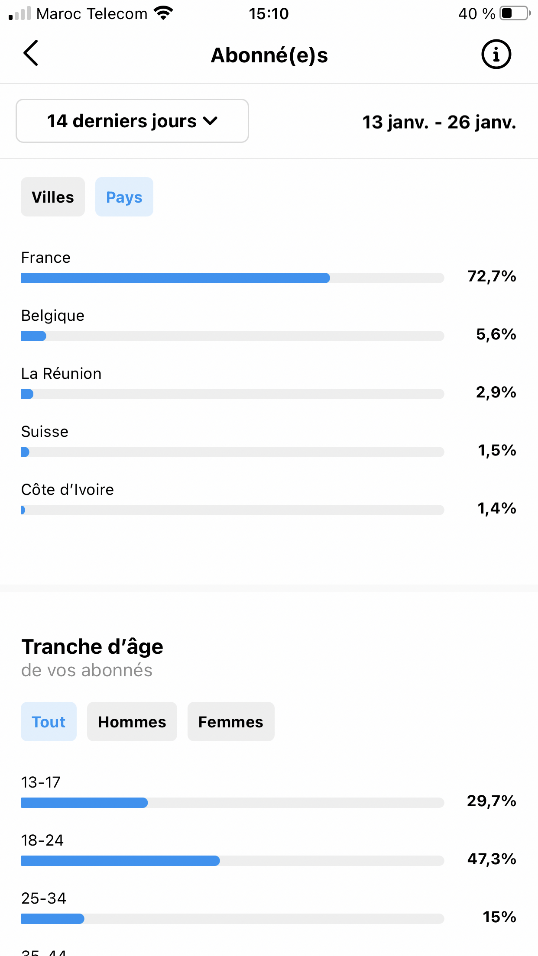Go back using the back arrow

31,53
